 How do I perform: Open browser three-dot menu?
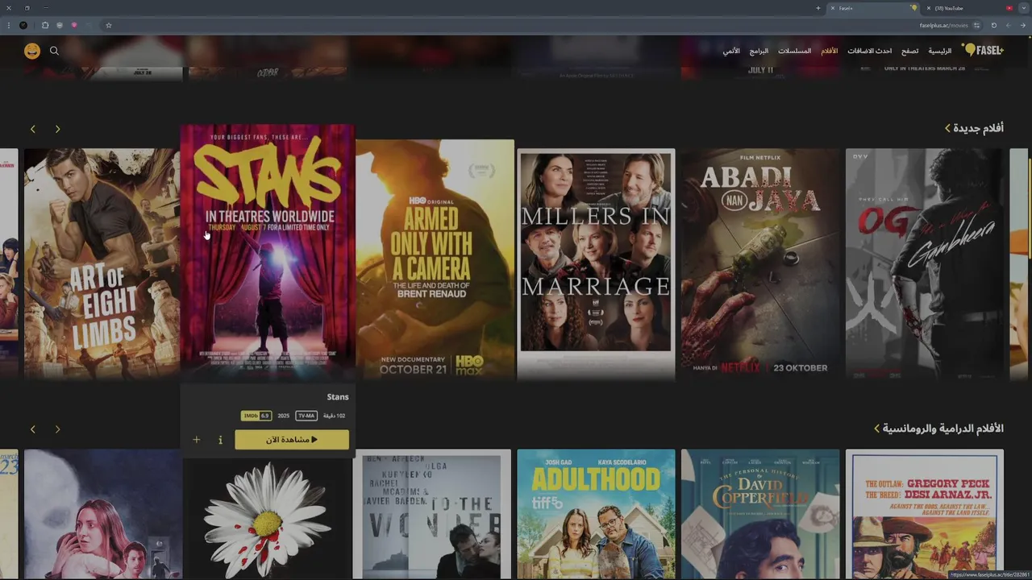tap(9, 25)
